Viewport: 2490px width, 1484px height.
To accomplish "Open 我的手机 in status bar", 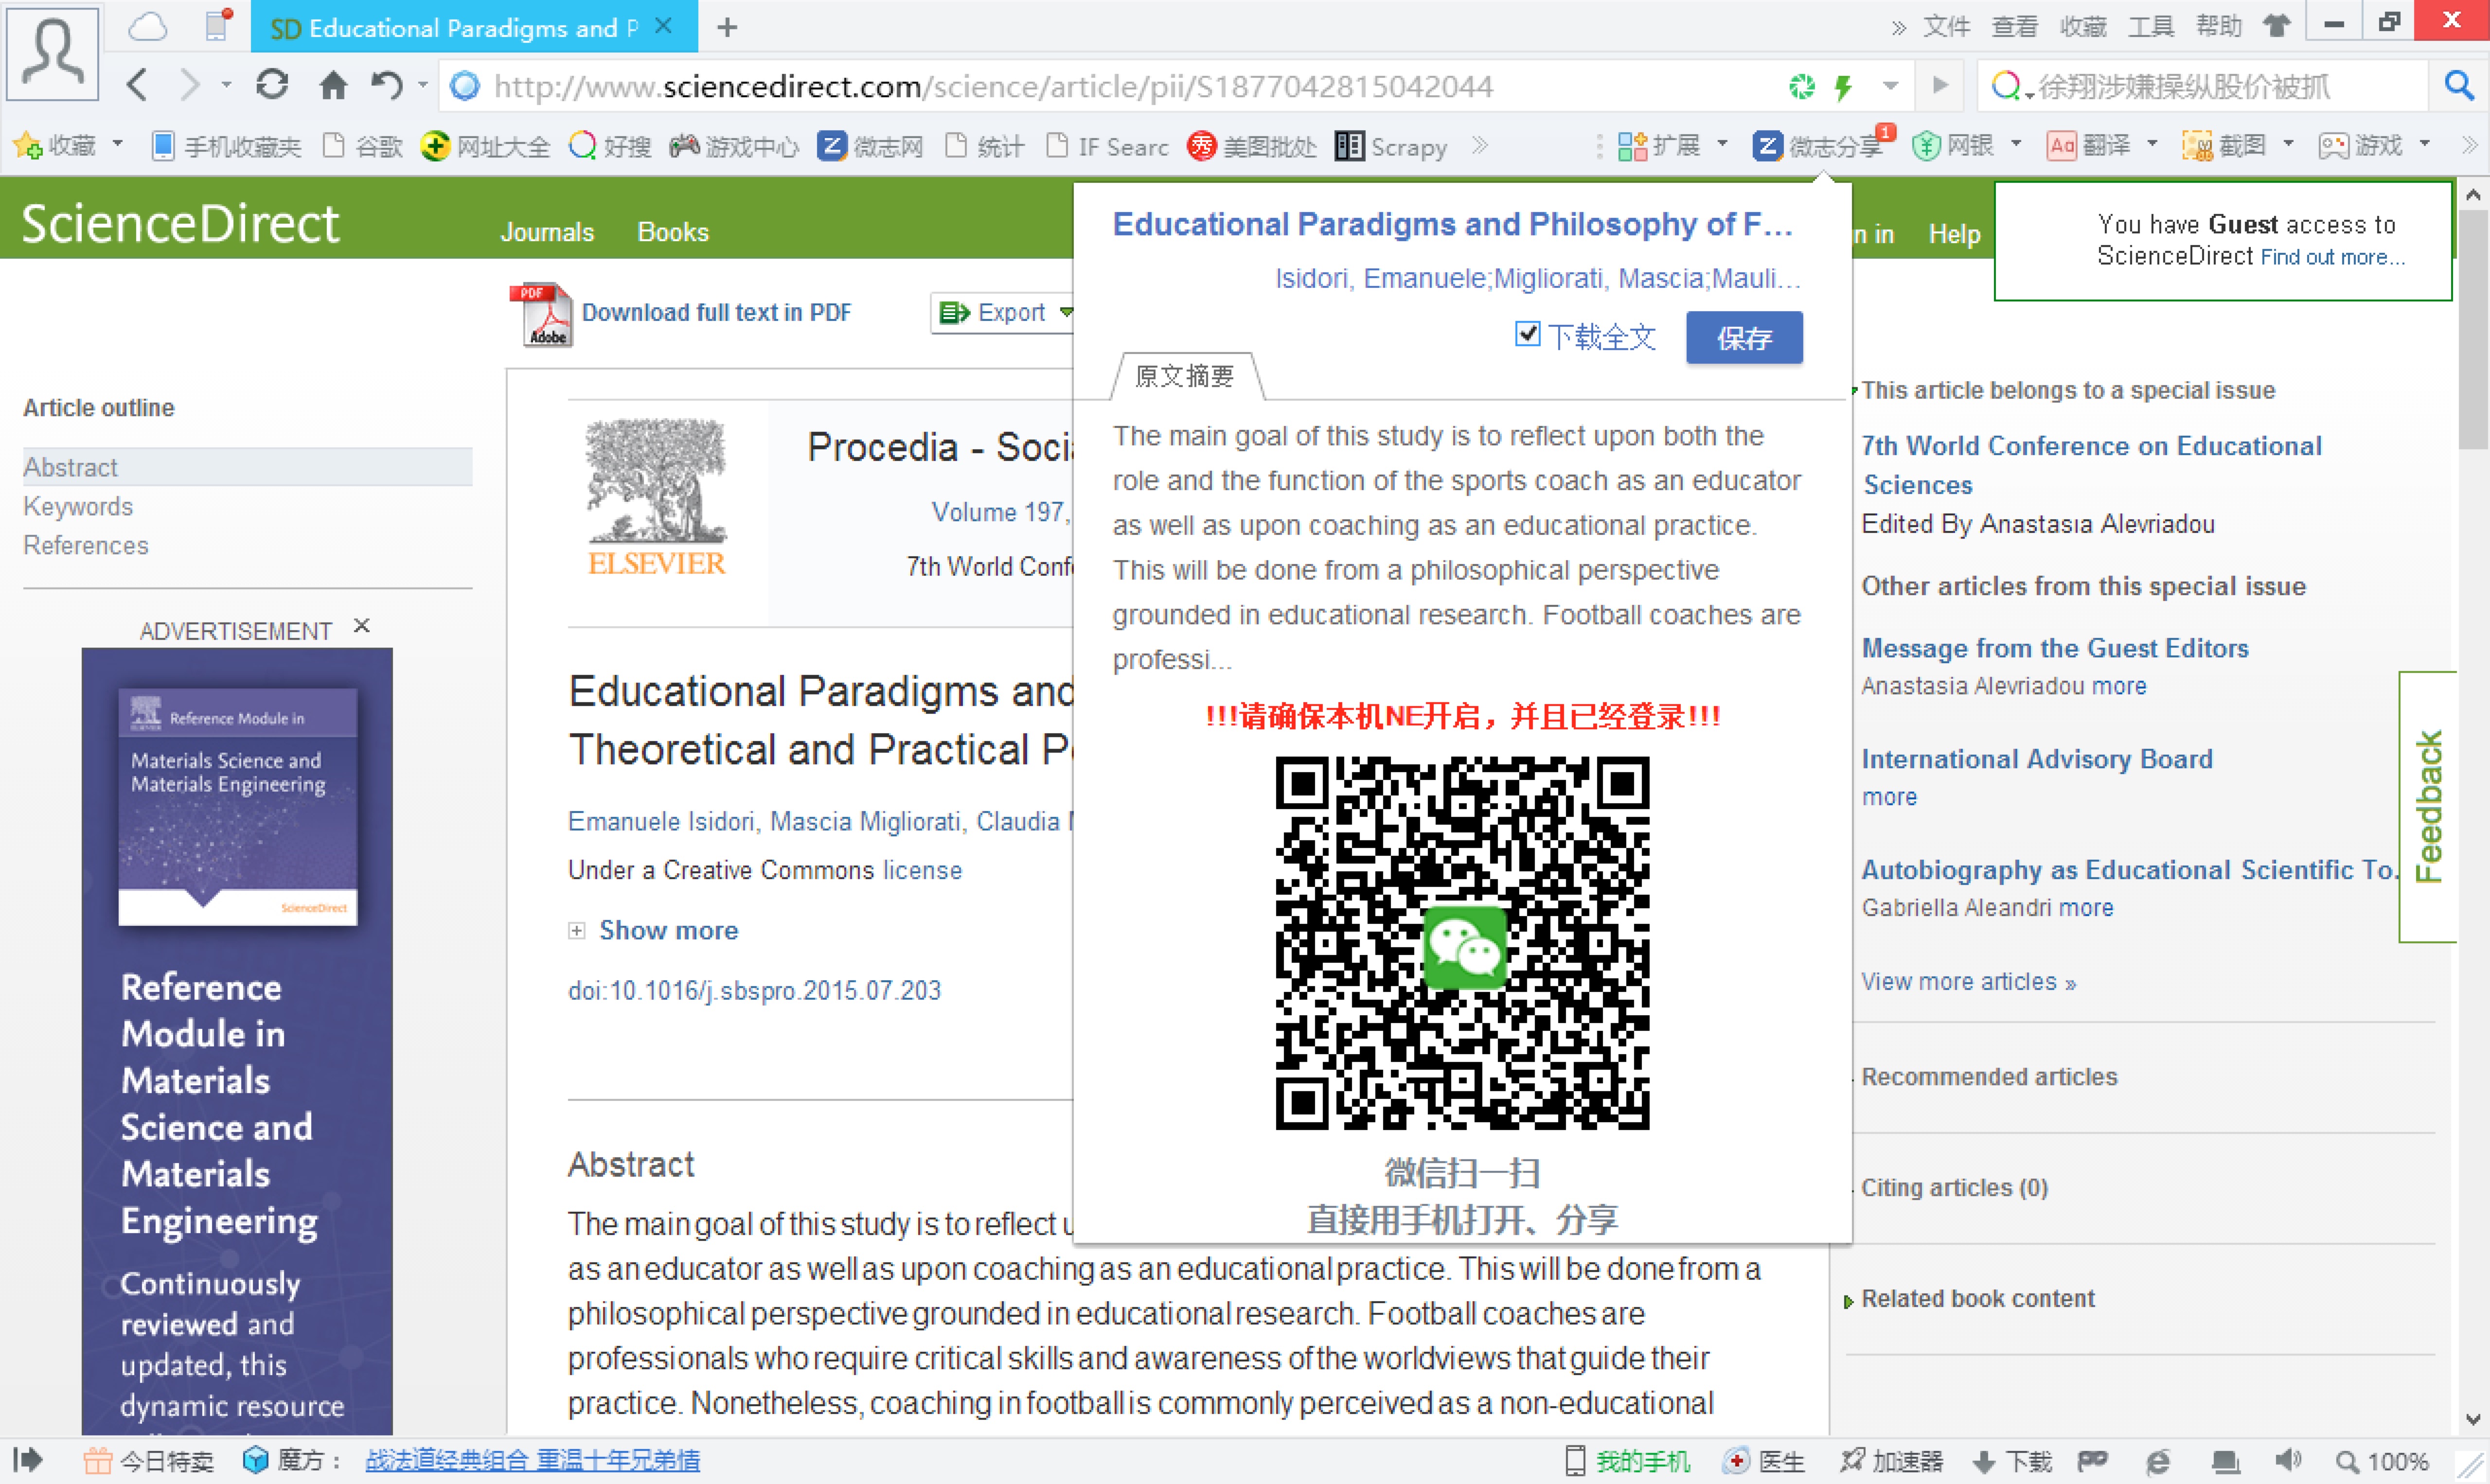I will [1628, 1461].
